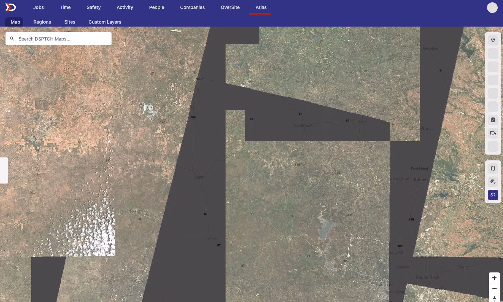
Task: Zoom out with the minus button
Action: (x=494, y=288)
